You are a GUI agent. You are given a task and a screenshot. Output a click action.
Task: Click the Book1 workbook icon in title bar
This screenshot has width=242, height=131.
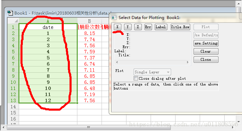(x=10, y=13)
